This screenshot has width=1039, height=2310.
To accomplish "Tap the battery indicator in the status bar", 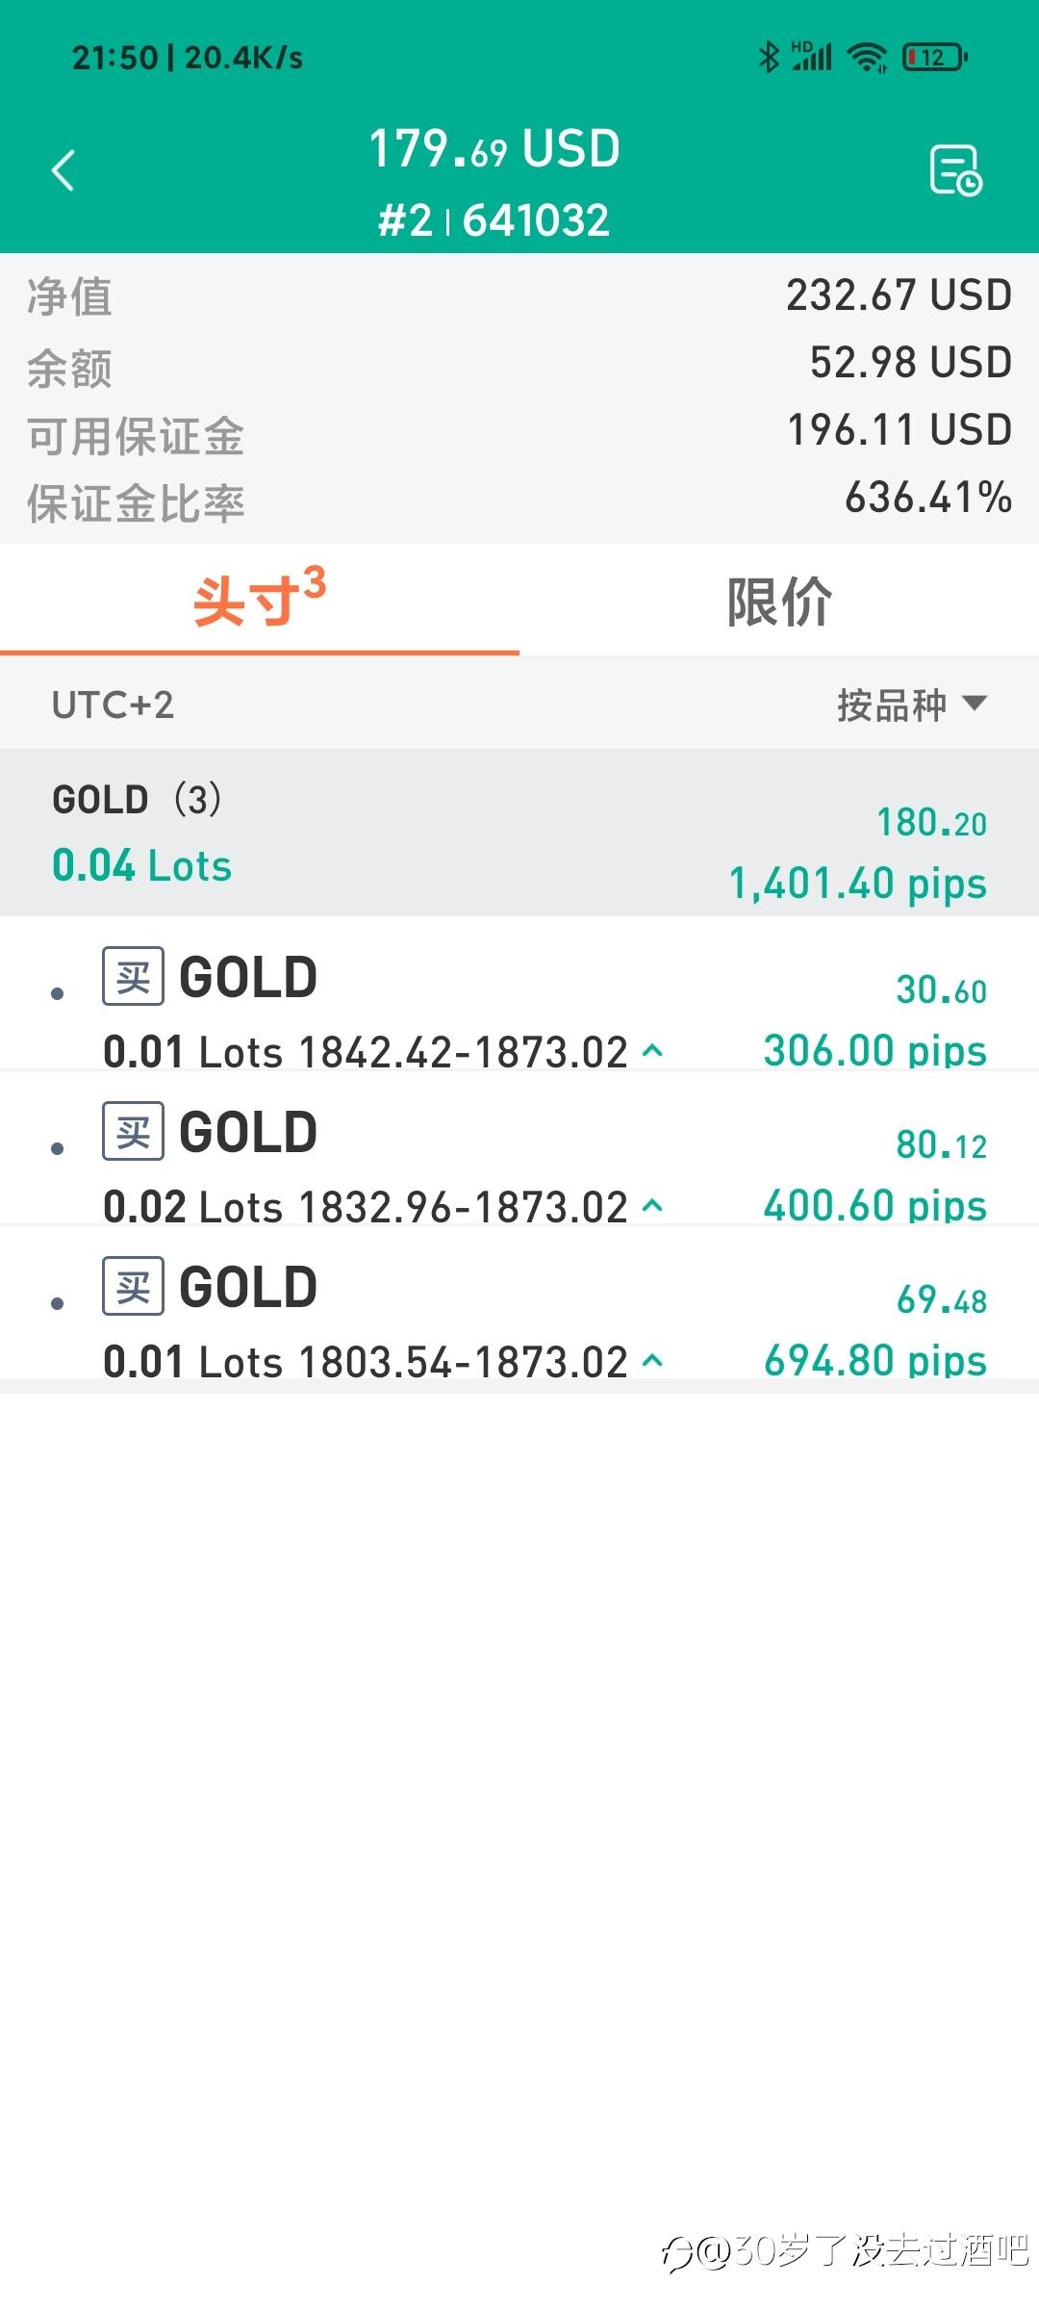I will [x=934, y=58].
